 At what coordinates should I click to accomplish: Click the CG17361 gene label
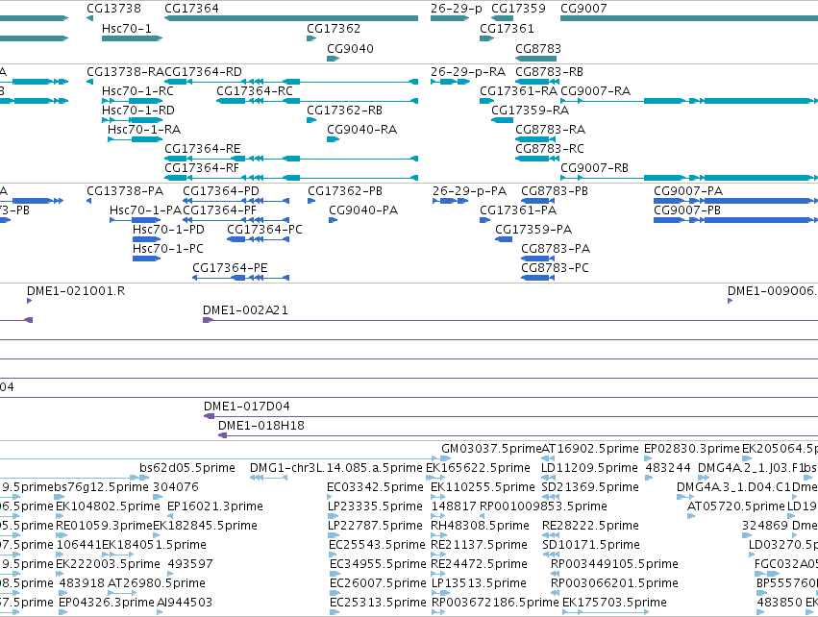click(507, 28)
